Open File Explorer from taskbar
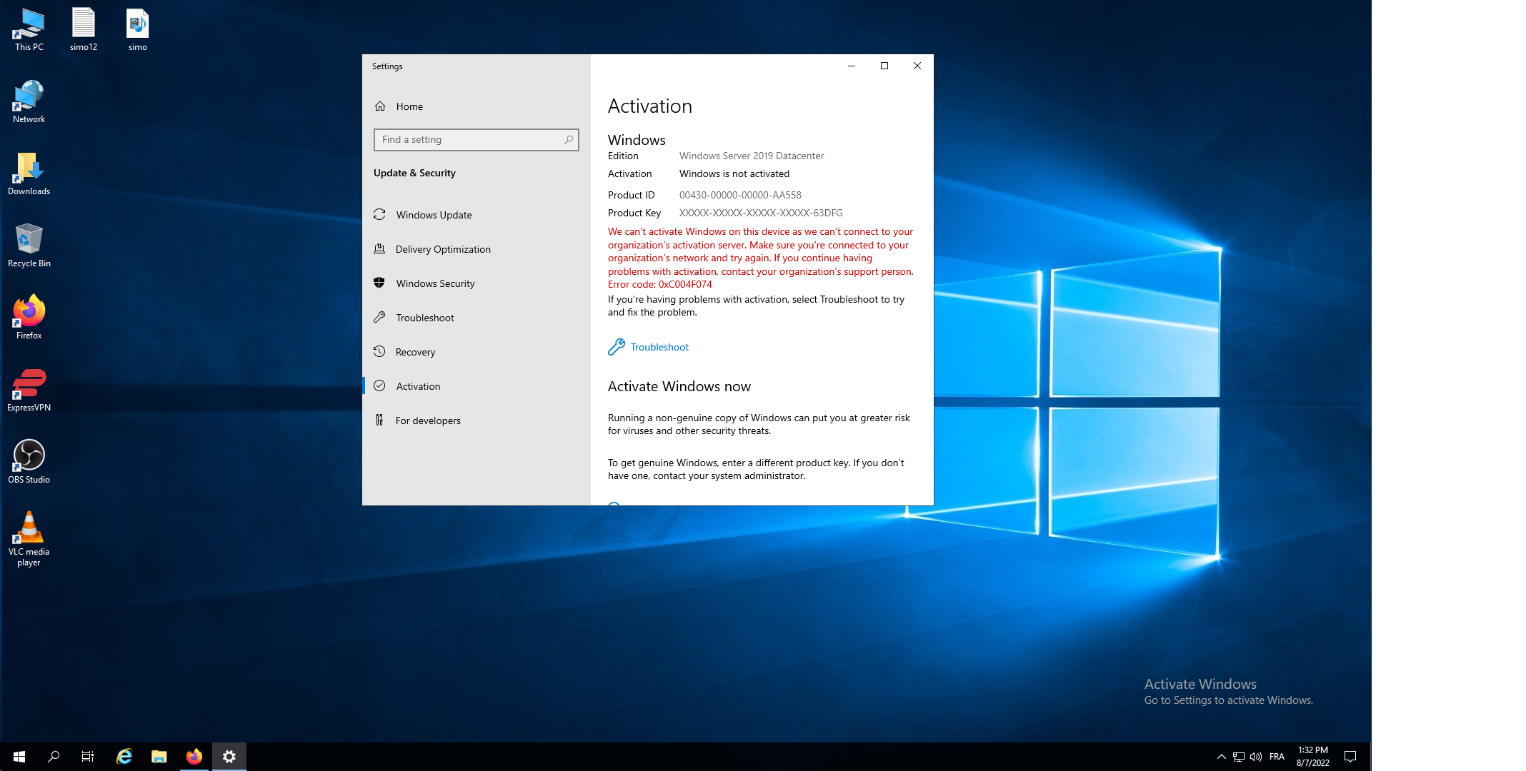 click(x=159, y=757)
